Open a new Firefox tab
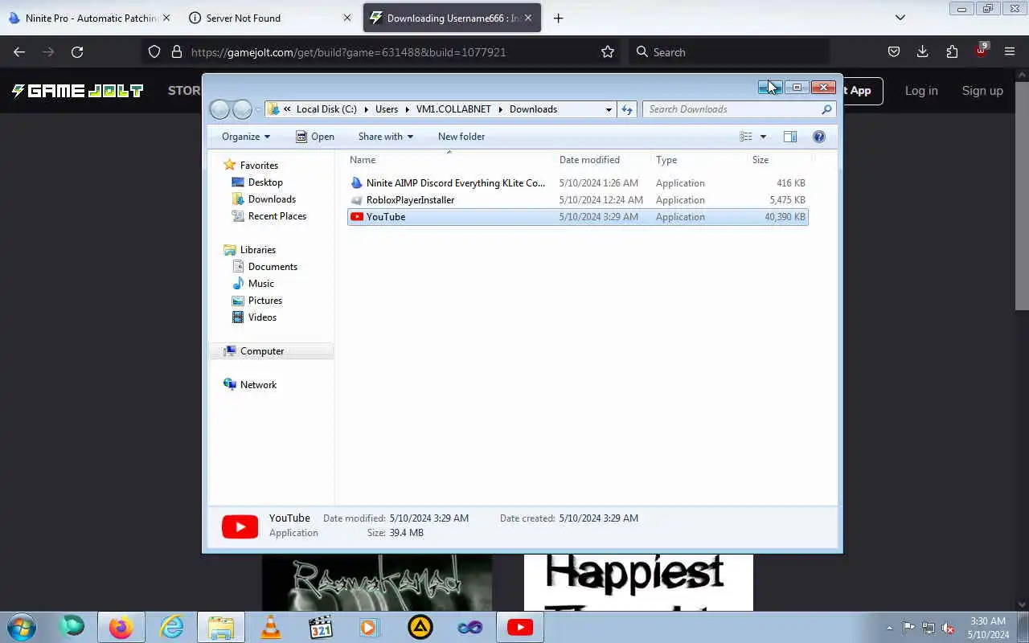 tap(558, 18)
